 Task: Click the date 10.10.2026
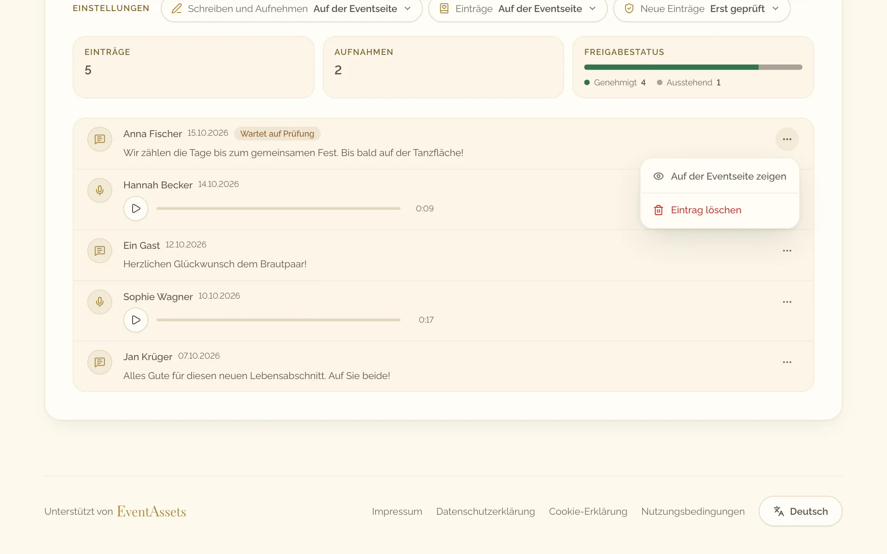point(219,296)
